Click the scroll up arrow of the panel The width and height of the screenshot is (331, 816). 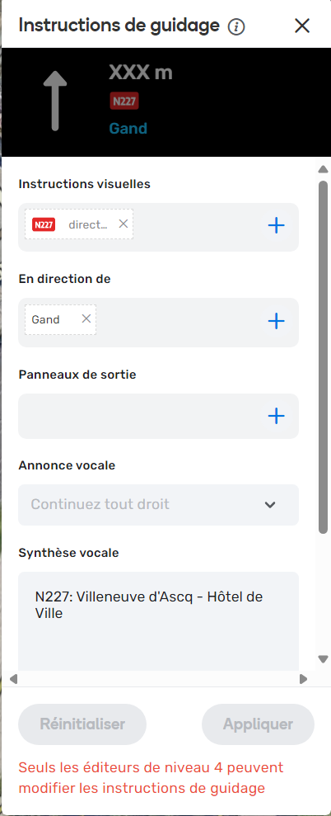(x=323, y=169)
